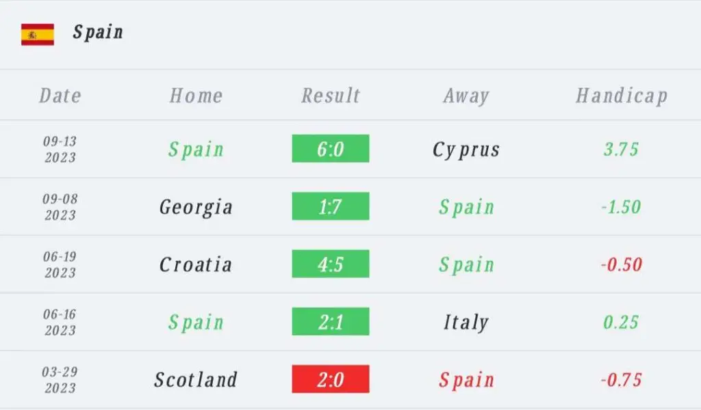Select the Home column header
Viewport: 701px width, 410px height.
pos(196,96)
